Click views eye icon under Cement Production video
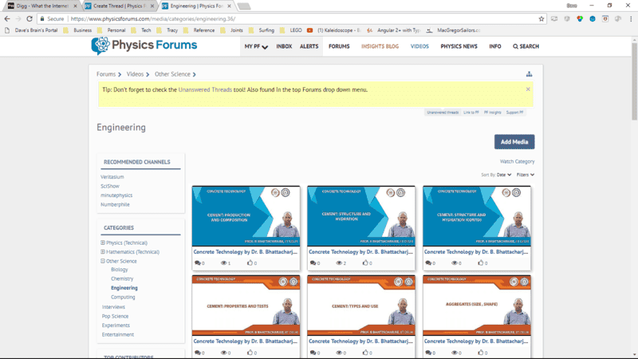Screen dimensions: 638x359 (x=223, y=263)
